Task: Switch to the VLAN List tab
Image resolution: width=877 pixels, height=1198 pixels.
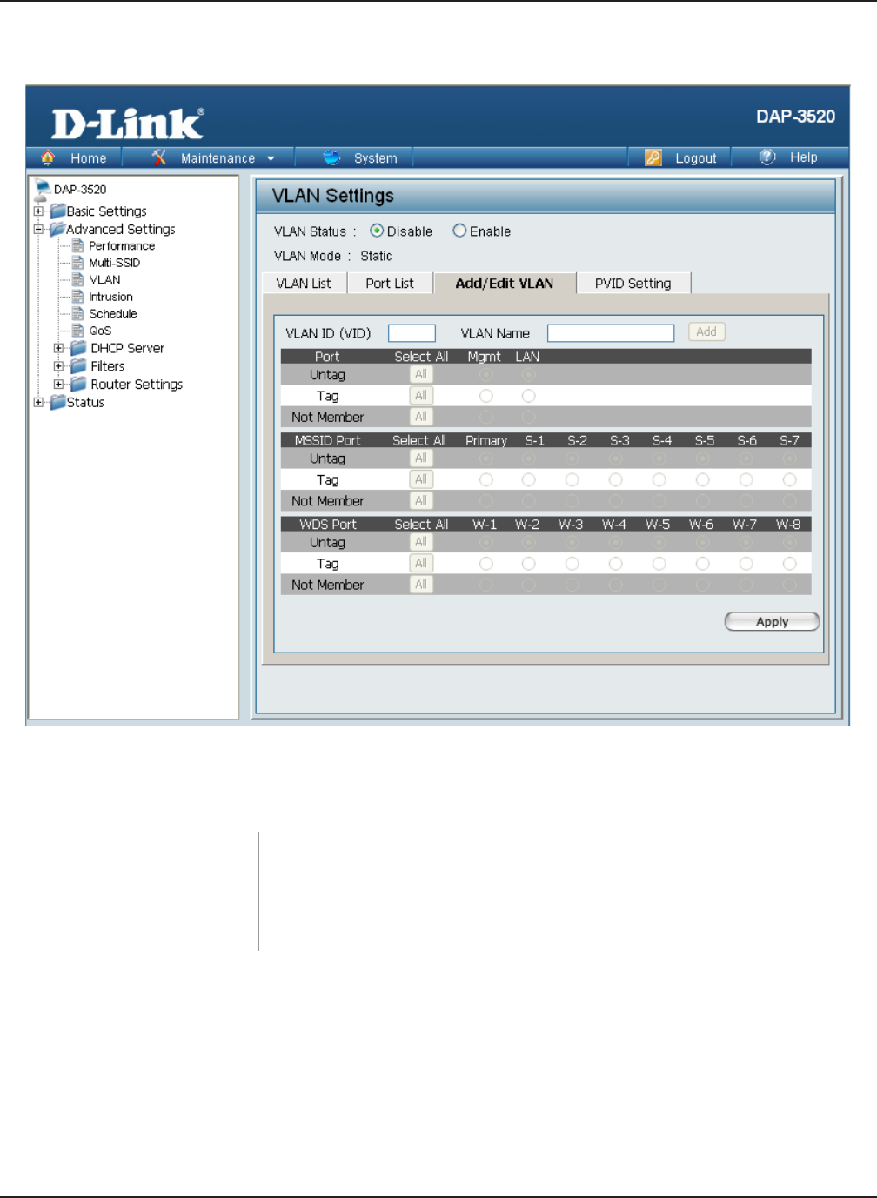Action: (x=304, y=283)
